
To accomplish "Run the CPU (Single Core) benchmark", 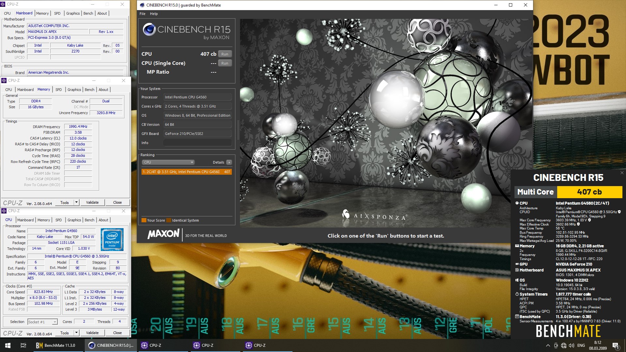I will click(x=225, y=63).
